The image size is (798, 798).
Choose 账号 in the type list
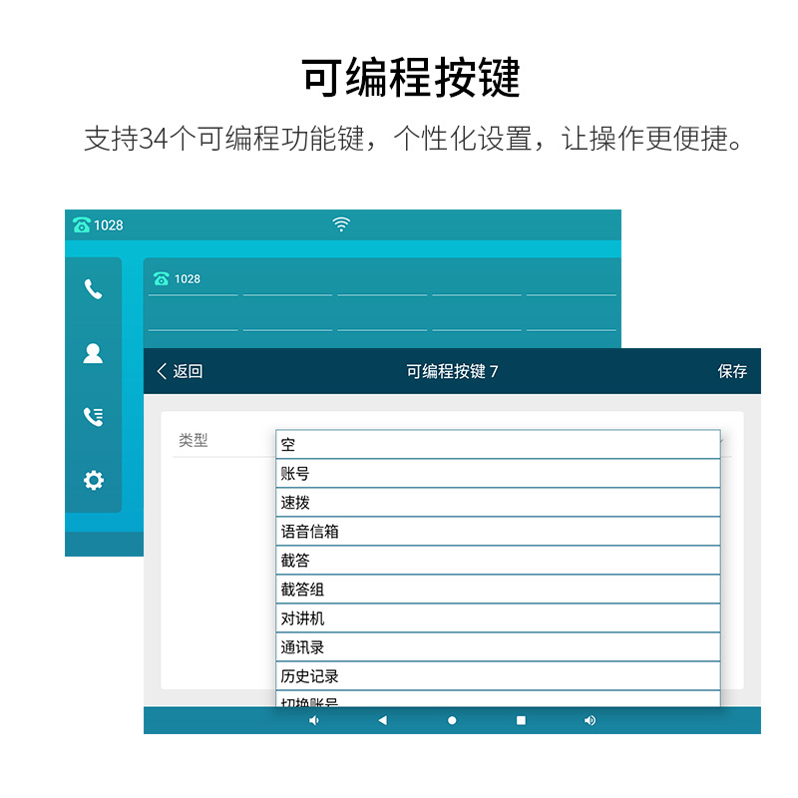point(497,474)
